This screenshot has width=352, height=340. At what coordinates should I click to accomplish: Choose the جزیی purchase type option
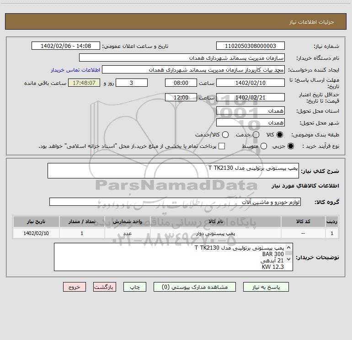coord(290,146)
